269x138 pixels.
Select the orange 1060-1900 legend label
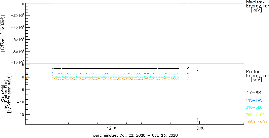[257, 122]
